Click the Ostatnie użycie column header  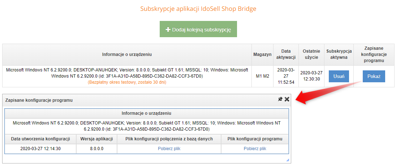click(311, 54)
